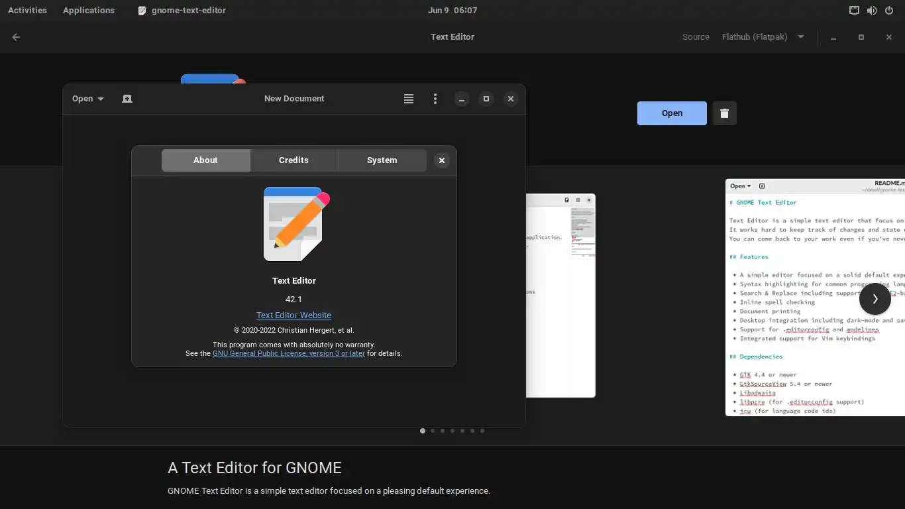Click the volume icon in system tray
Image resolution: width=905 pixels, height=509 pixels.
click(872, 10)
